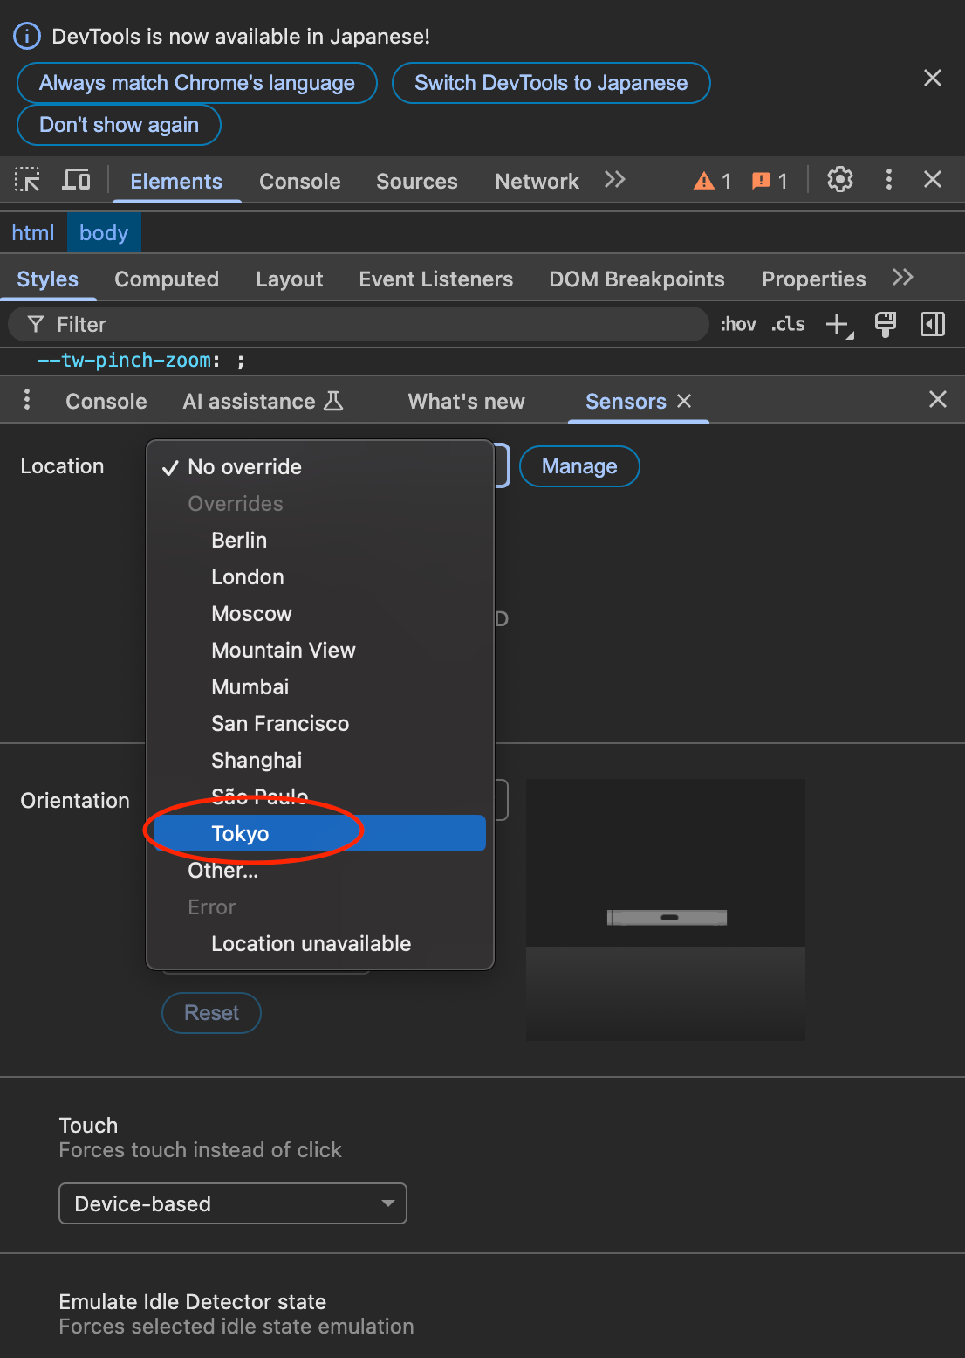The width and height of the screenshot is (965, 1358).
Task: Click the new style rule plus icon
Action: pyautogui.click(x=838, y=325)
